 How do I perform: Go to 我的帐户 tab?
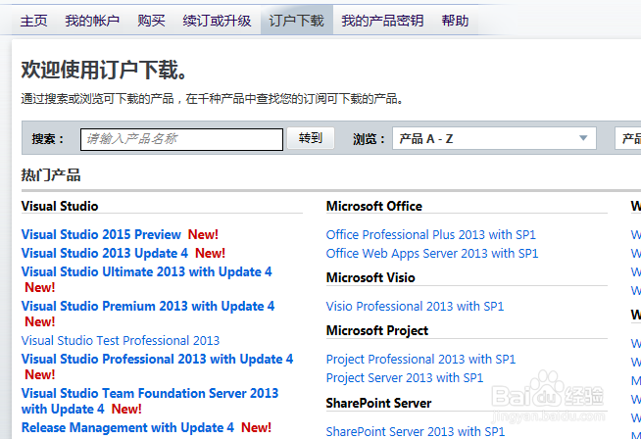(x=92, y=21)
